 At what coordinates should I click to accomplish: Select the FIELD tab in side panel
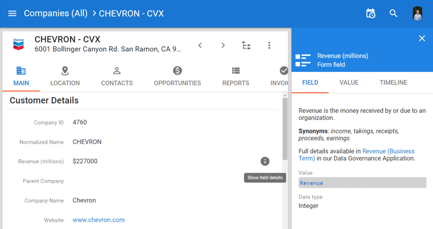[310, 82]
